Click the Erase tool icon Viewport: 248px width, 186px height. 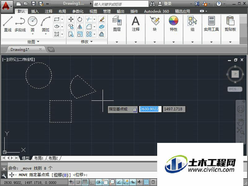[102, 19]
